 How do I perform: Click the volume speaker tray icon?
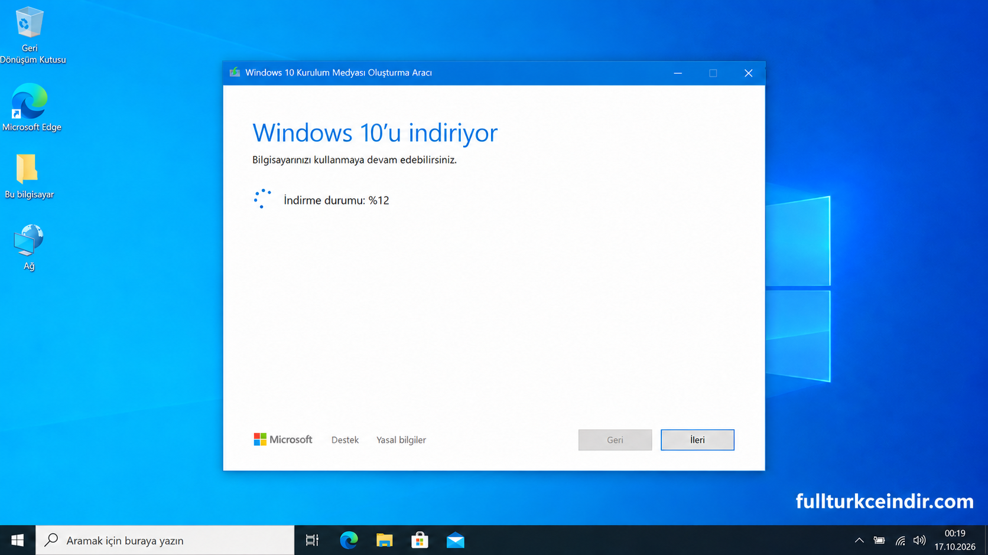pyautogui.click(x=919, y=540)
